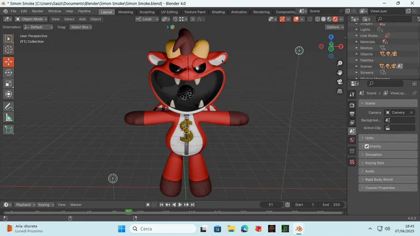Open the Tool properties tab
Image resolution: width=420 pixels, height=236 pixels.
click(352, 94)
